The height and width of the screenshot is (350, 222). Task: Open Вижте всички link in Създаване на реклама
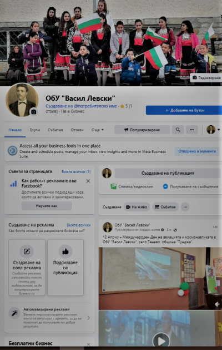[79, 225]
